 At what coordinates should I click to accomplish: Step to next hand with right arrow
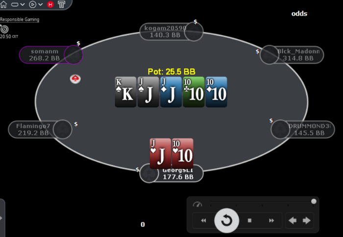(x=307, y=220)
